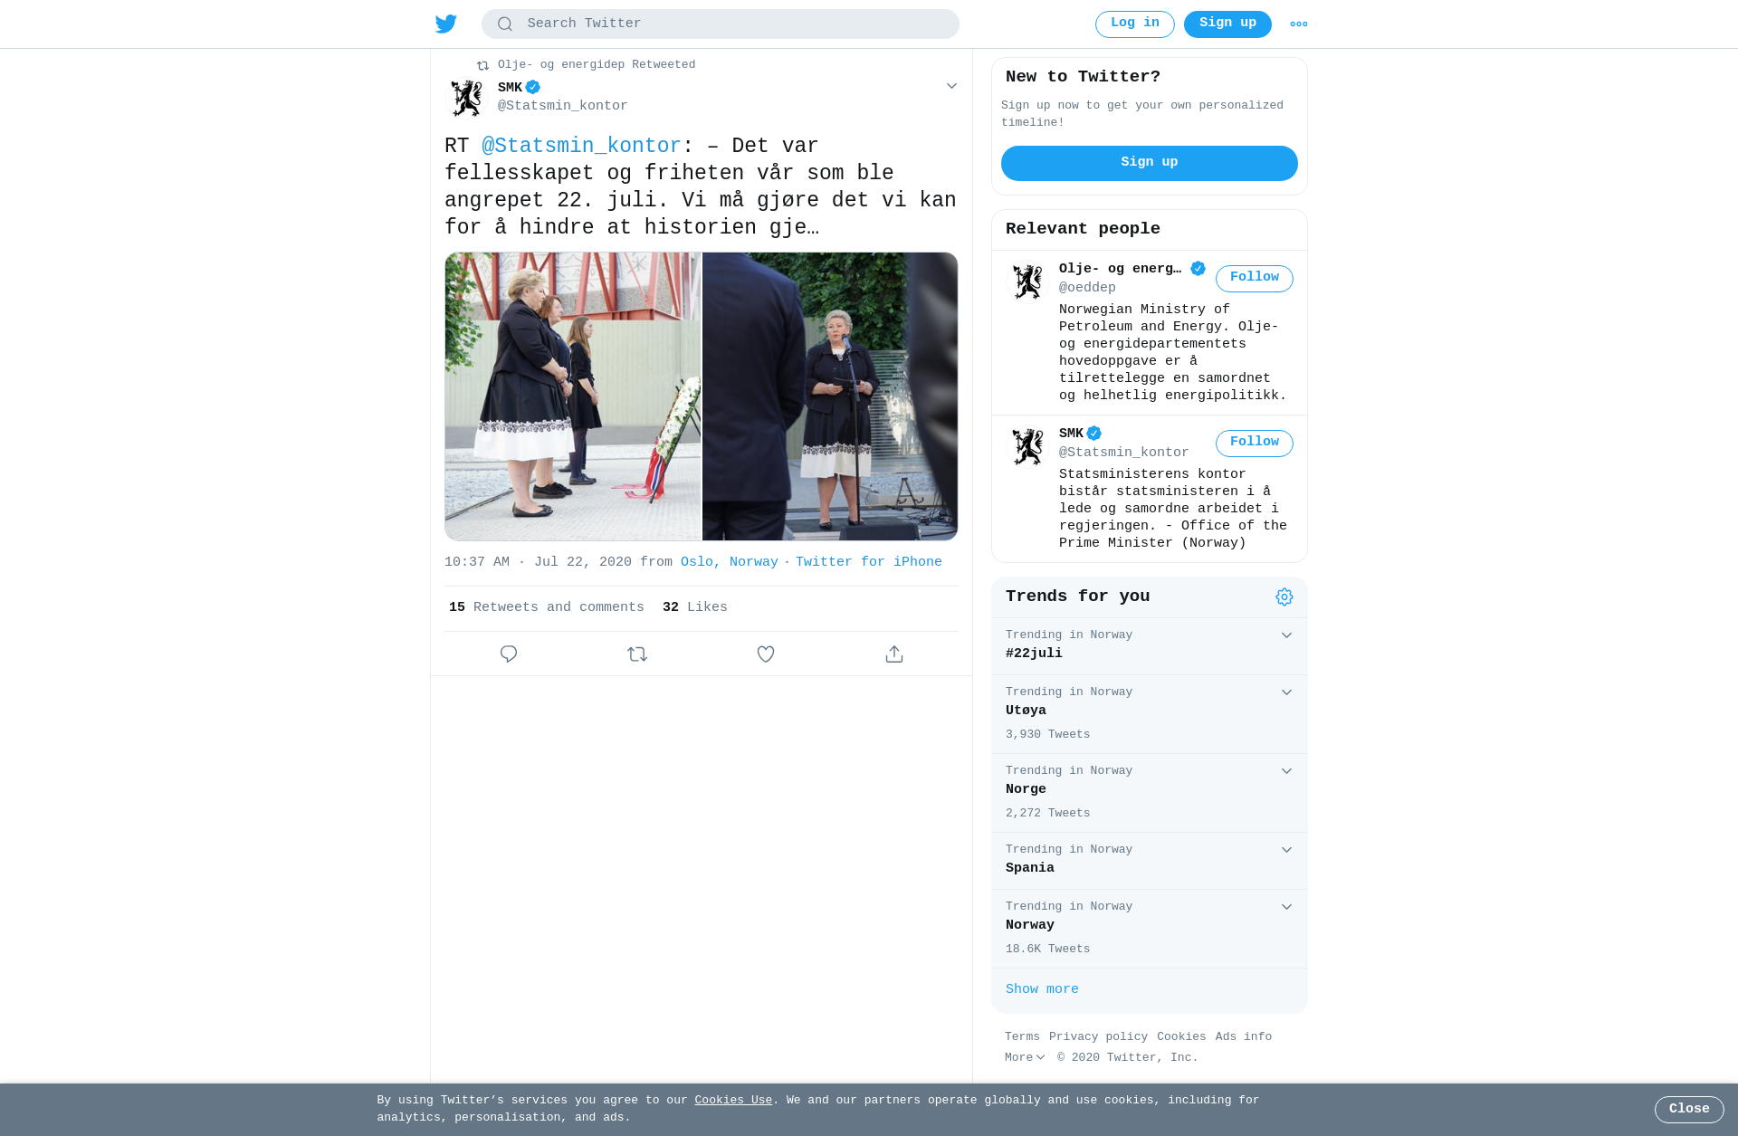This screenshot has width=1738, height=1136.
Task: Click the Log in button
Action: tap(1134, 24)
